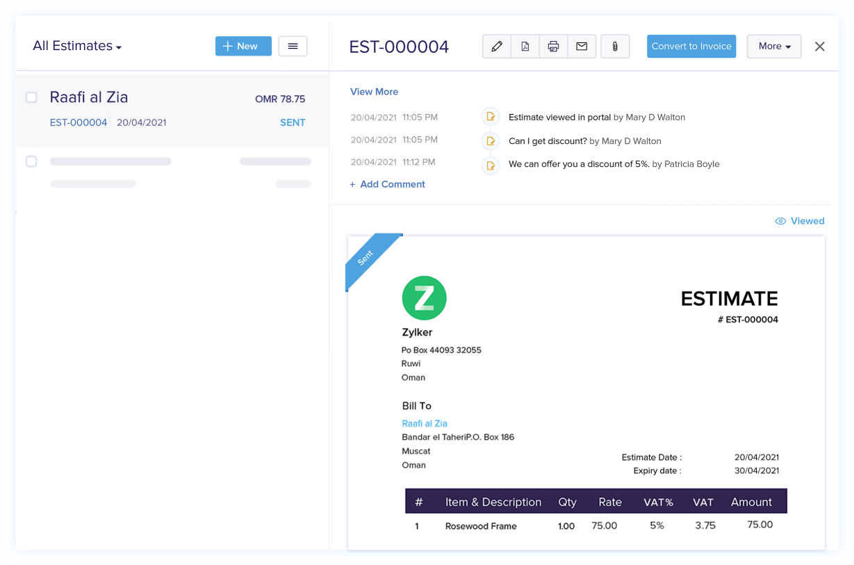Click the paperclip attachment icon
The width and height of the screenshot is (854, 565).
click(615, 47)
